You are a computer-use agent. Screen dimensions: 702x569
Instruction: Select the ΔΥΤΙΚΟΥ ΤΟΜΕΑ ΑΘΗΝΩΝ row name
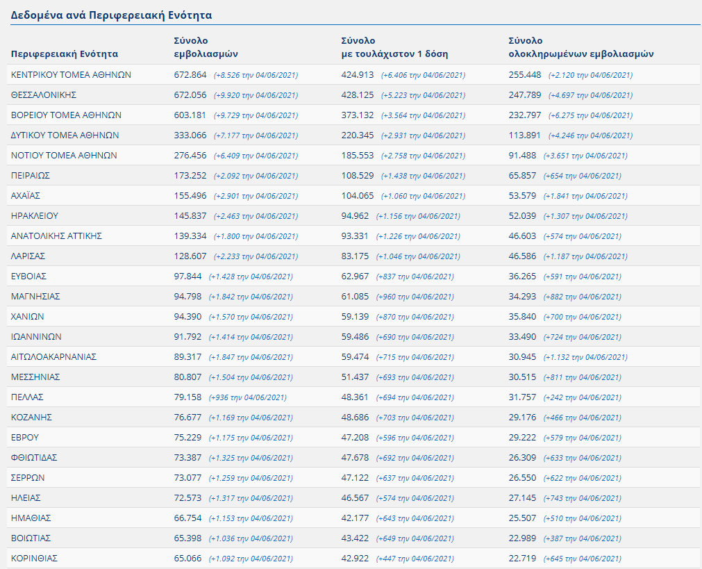click(65, 135)
